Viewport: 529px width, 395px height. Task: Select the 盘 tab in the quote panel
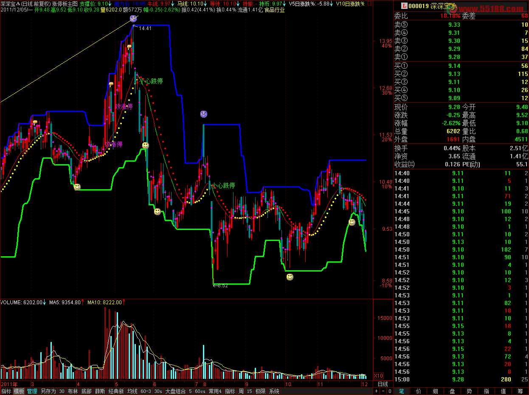click(453, 391)
